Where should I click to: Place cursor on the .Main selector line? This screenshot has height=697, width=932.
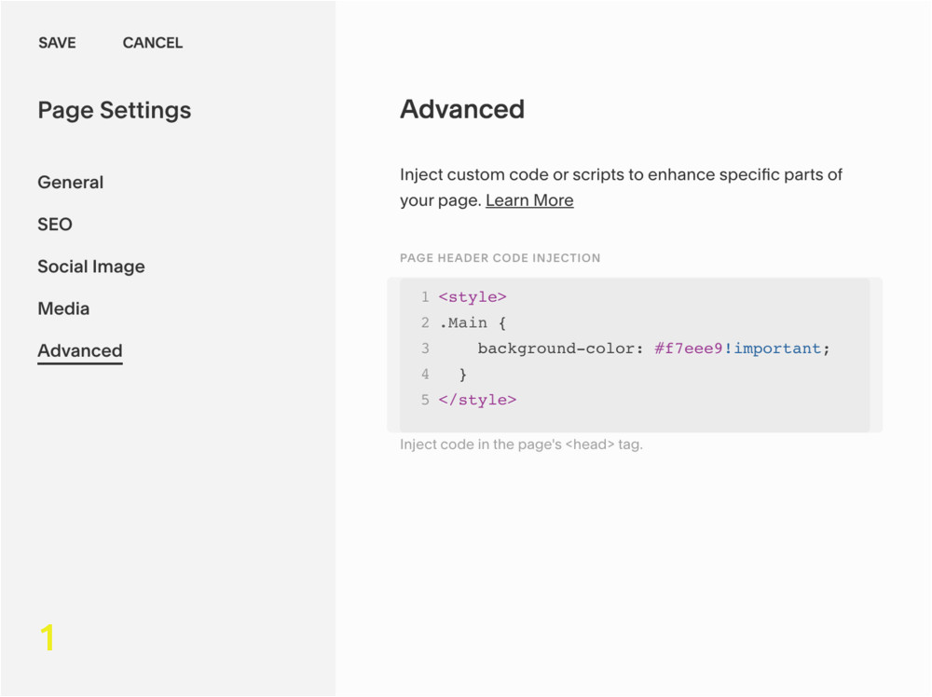(473, 322)
